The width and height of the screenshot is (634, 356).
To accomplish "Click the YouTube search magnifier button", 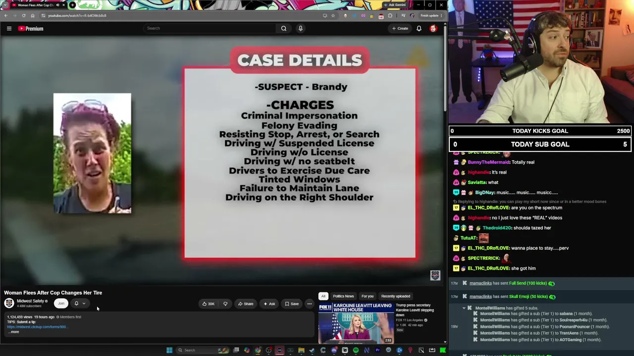I will tap(284, 28).
